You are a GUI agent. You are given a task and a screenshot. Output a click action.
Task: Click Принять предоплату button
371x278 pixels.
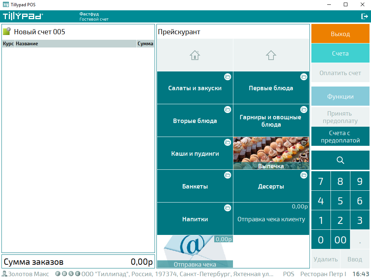340,117
